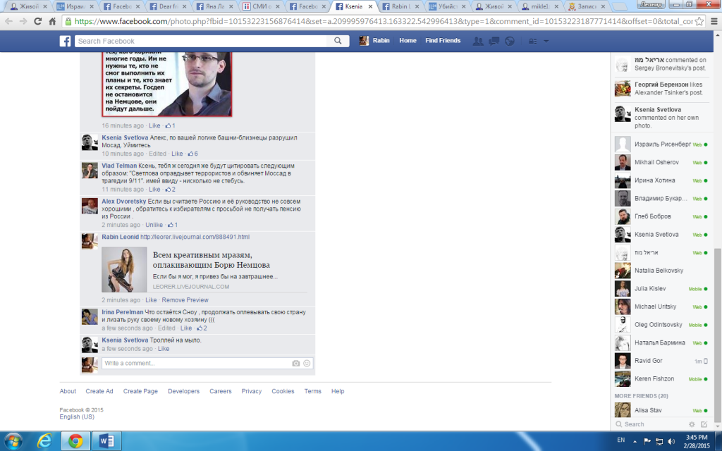This screenshot has width=722, height=451.
Task: Reload the current page
Action: pos(38,21)
